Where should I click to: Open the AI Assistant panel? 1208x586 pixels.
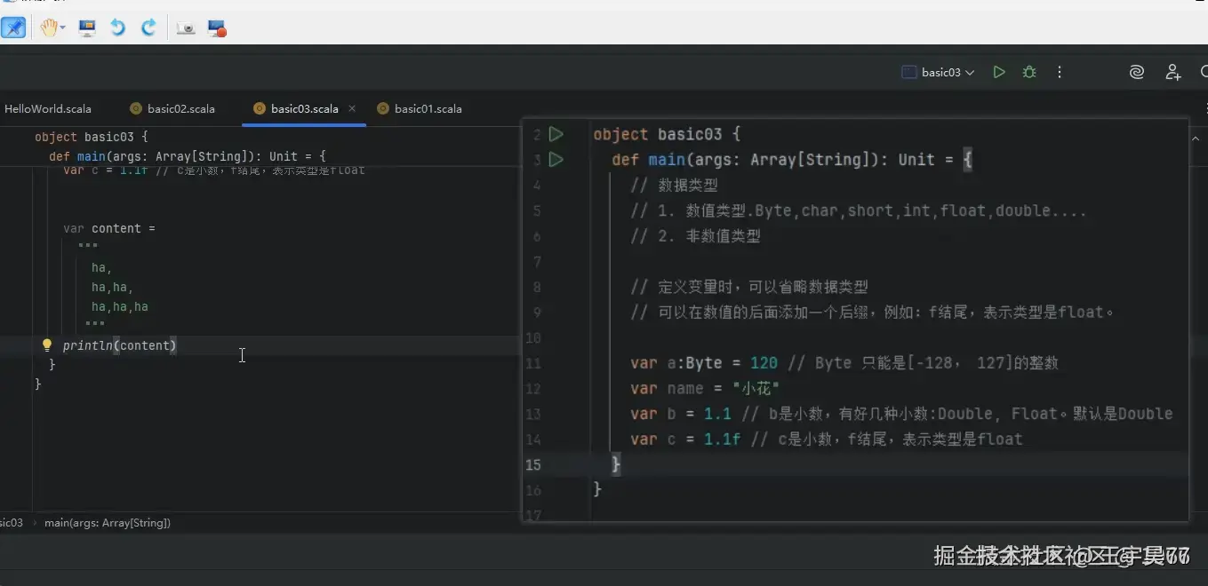pos(1136,72)
